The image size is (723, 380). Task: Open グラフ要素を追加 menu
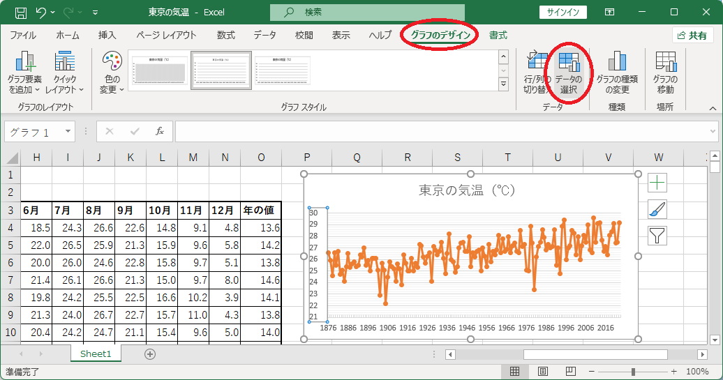click(24, 72)
